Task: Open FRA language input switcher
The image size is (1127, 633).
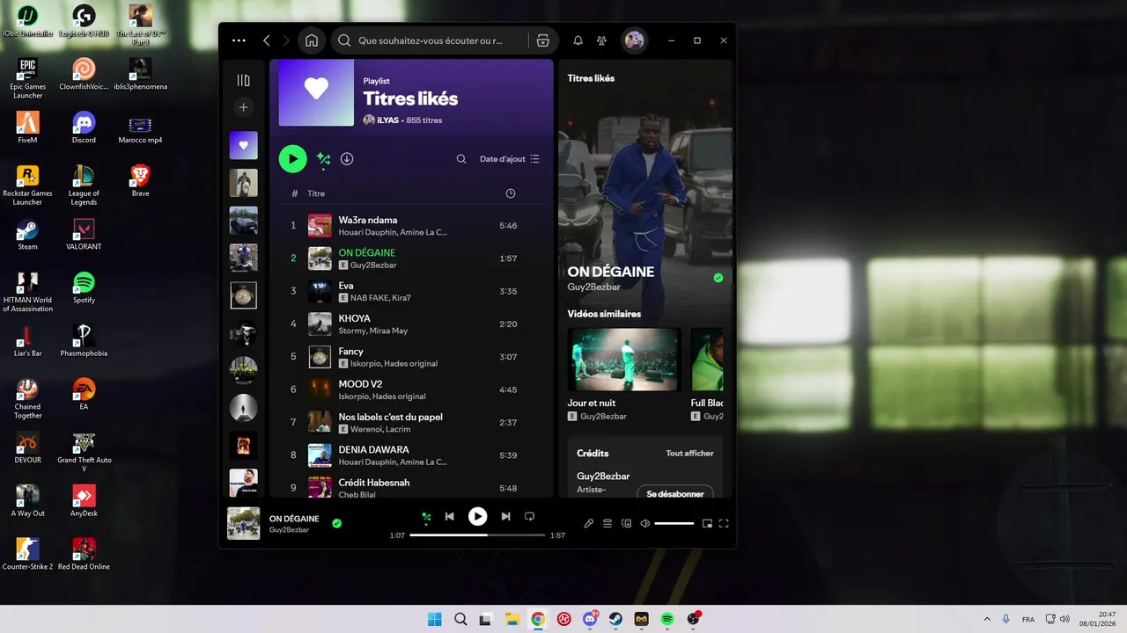Action: 1028,619
